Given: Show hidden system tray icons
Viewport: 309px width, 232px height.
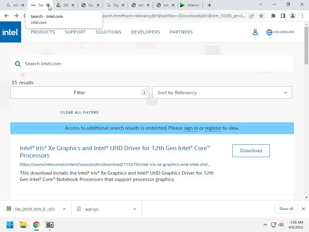Looking at the screenshot, I should click(x=265, y=225).
